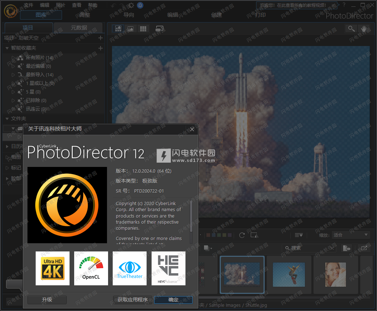This screenshot has width=377, height=311.
Task: Select the blue color label swatch
Action: pyautogui.click(x=214, y=235)
